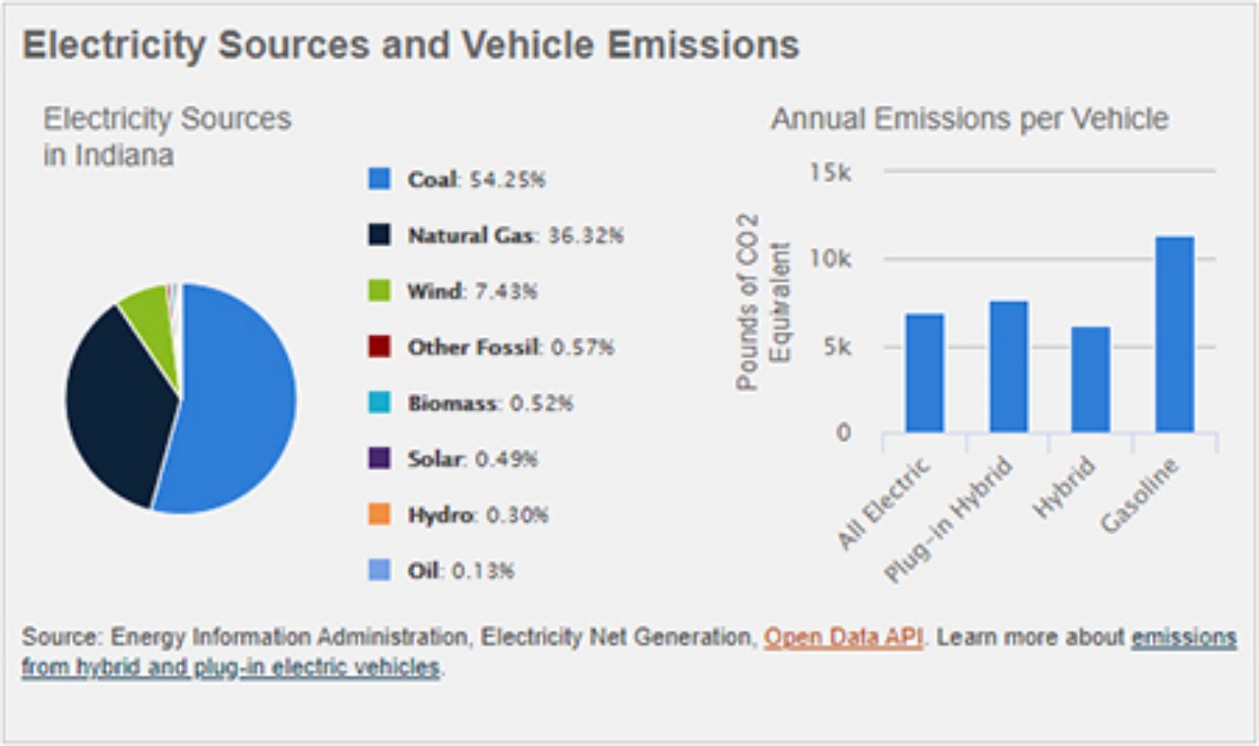This screenshot has width=1259, height=746.
Task: Click the Electricity Sources and Vehicle Emissions heading
Action: click(x=410, y=45)
